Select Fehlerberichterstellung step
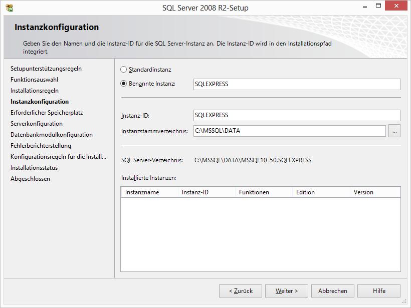Viewport: 411px width, 308px height. (41, 146)
